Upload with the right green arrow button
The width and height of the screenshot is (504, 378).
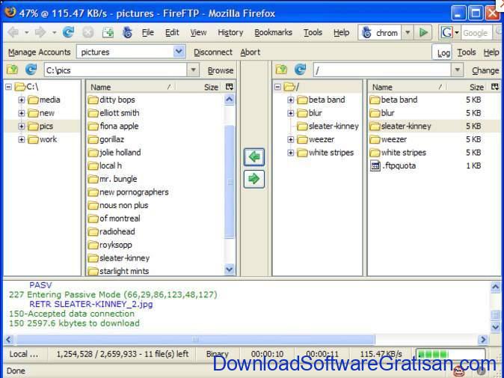(x=254, y=179)
